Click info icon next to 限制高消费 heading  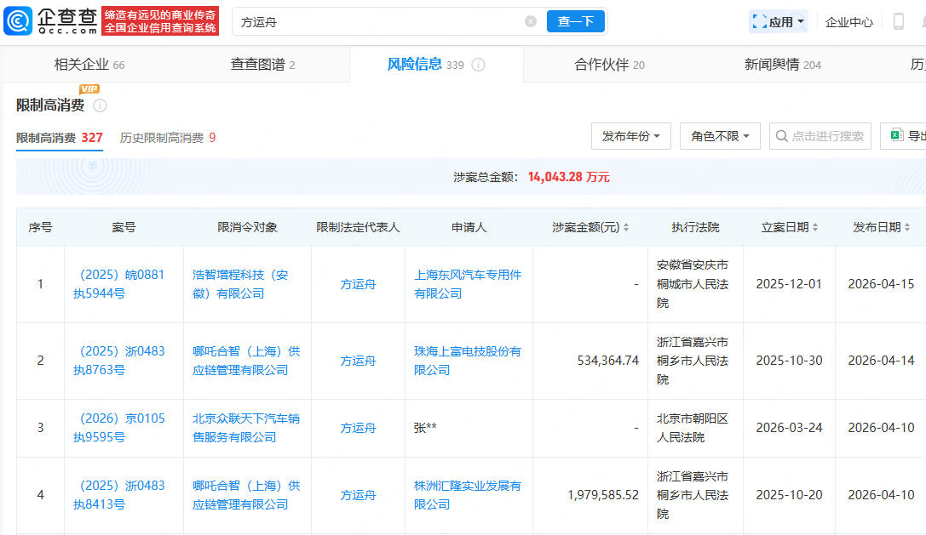pos(100,105)
